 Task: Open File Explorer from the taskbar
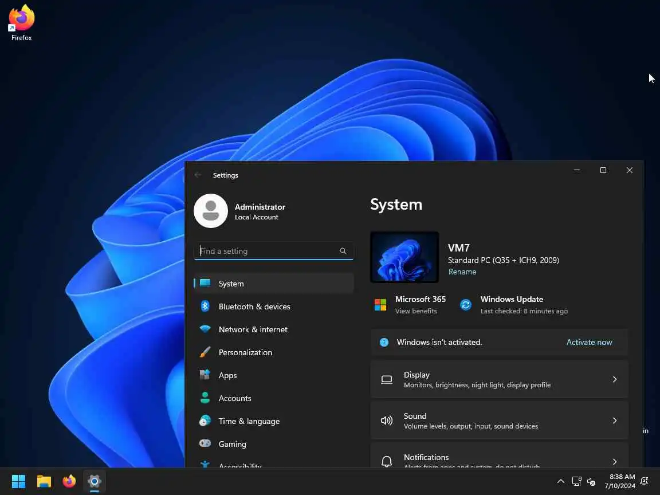coord(44,481)
